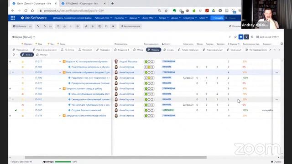Click the outdent left arrow in toolbar
The width and height of the screenshot is (292, 164).
click(71, 26)
